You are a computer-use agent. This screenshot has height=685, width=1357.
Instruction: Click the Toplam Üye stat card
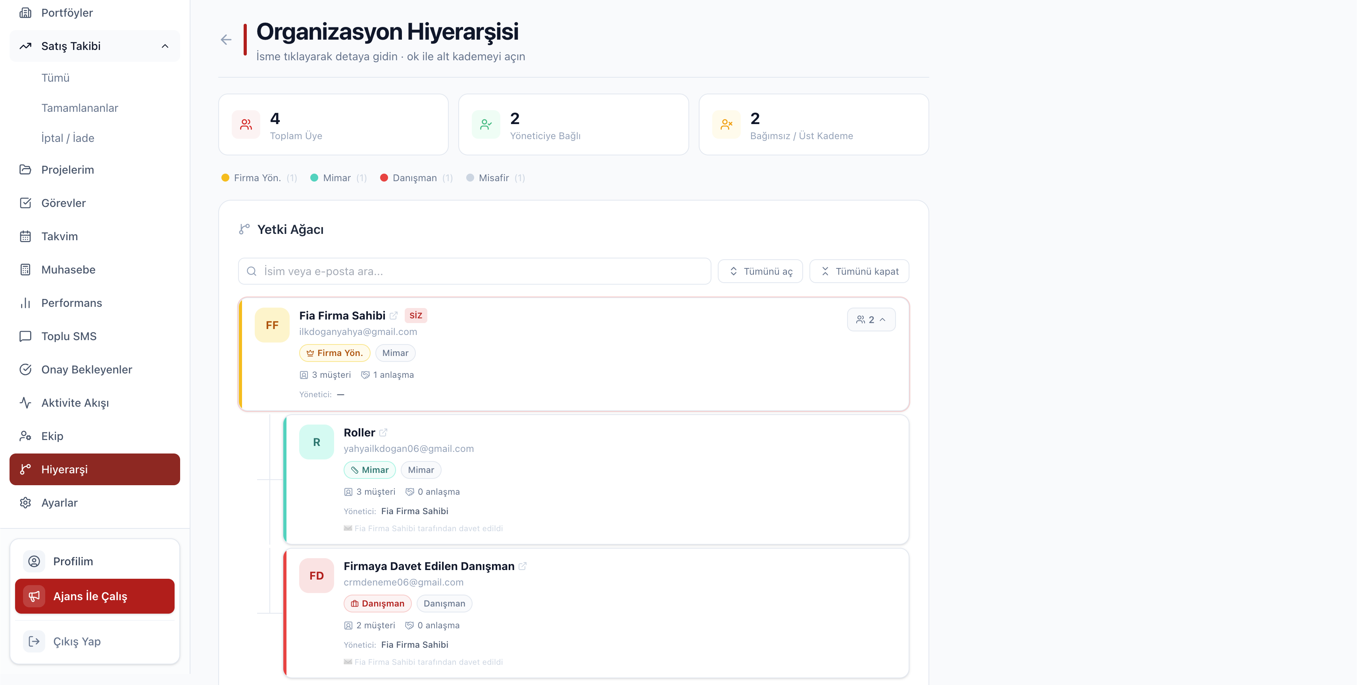333,125
